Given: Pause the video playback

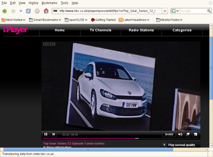Looking at the screenshot, I should point(46,134).
